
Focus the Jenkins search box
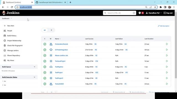119,13
